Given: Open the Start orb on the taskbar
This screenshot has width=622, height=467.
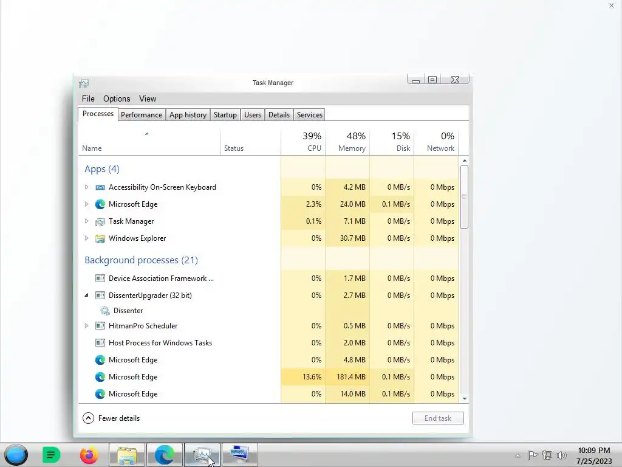Looking at the screenshot, I should [x=16, y=455].
